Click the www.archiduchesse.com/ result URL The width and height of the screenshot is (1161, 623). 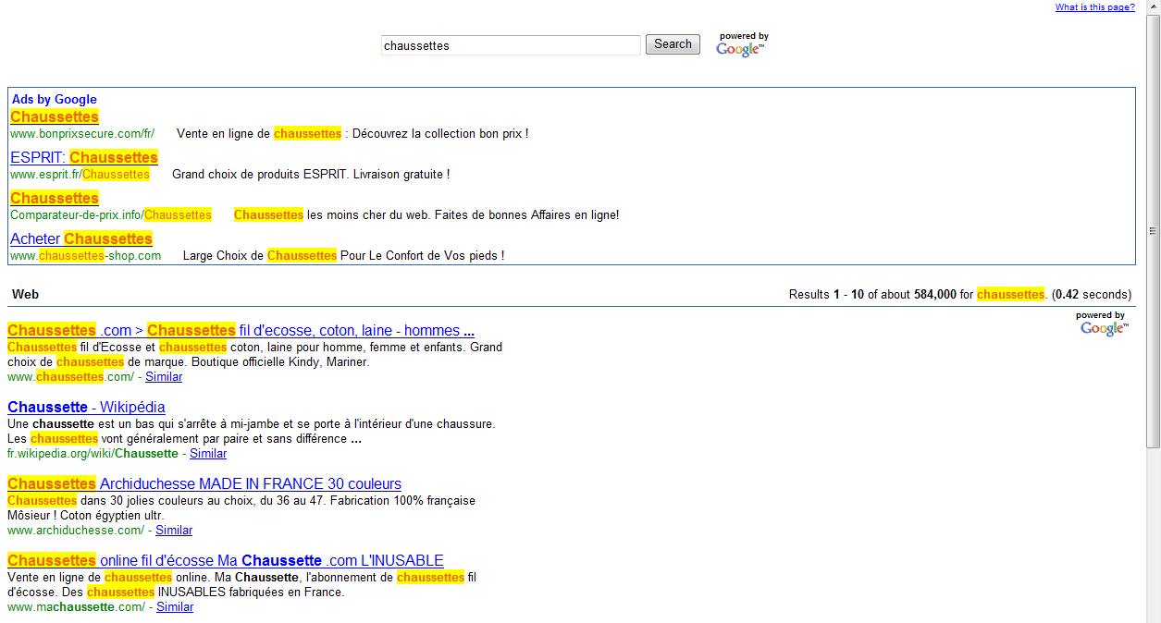tap(76, 531)
